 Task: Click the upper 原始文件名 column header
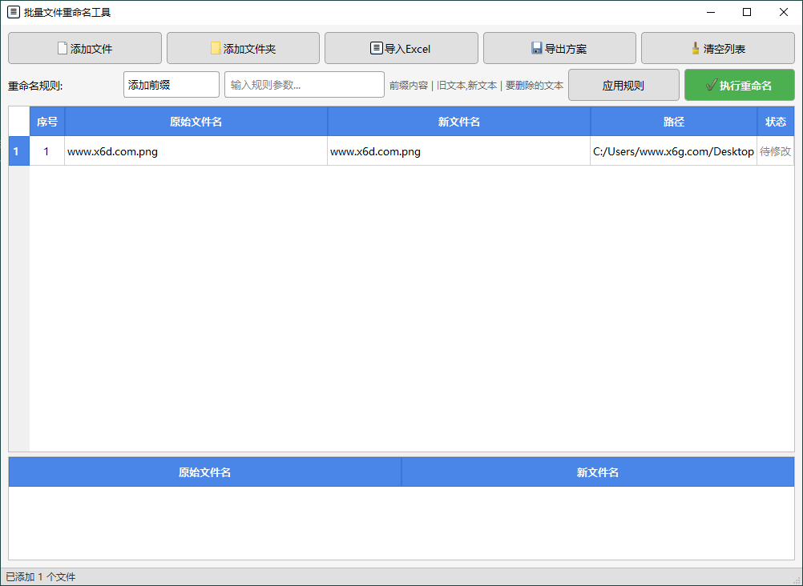196,122
